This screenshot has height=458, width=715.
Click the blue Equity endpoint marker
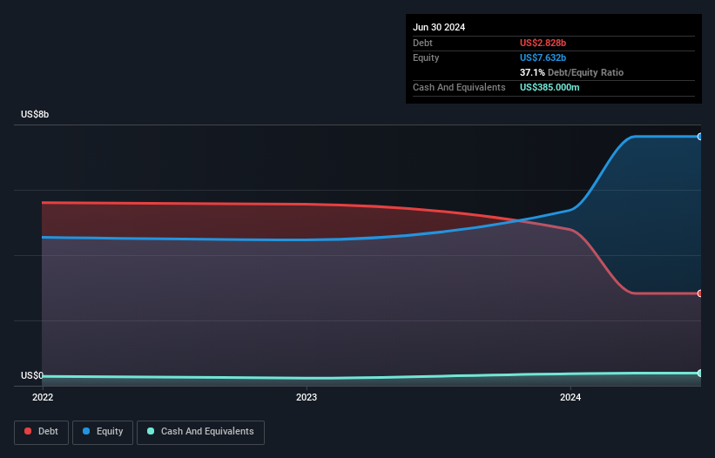coord(700,136)
